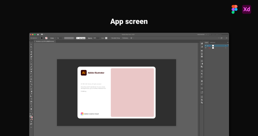The width and height of the screenshot is (258, 136).
Task: Select the Direct Selection tool
Action: (x=31, y=47)
